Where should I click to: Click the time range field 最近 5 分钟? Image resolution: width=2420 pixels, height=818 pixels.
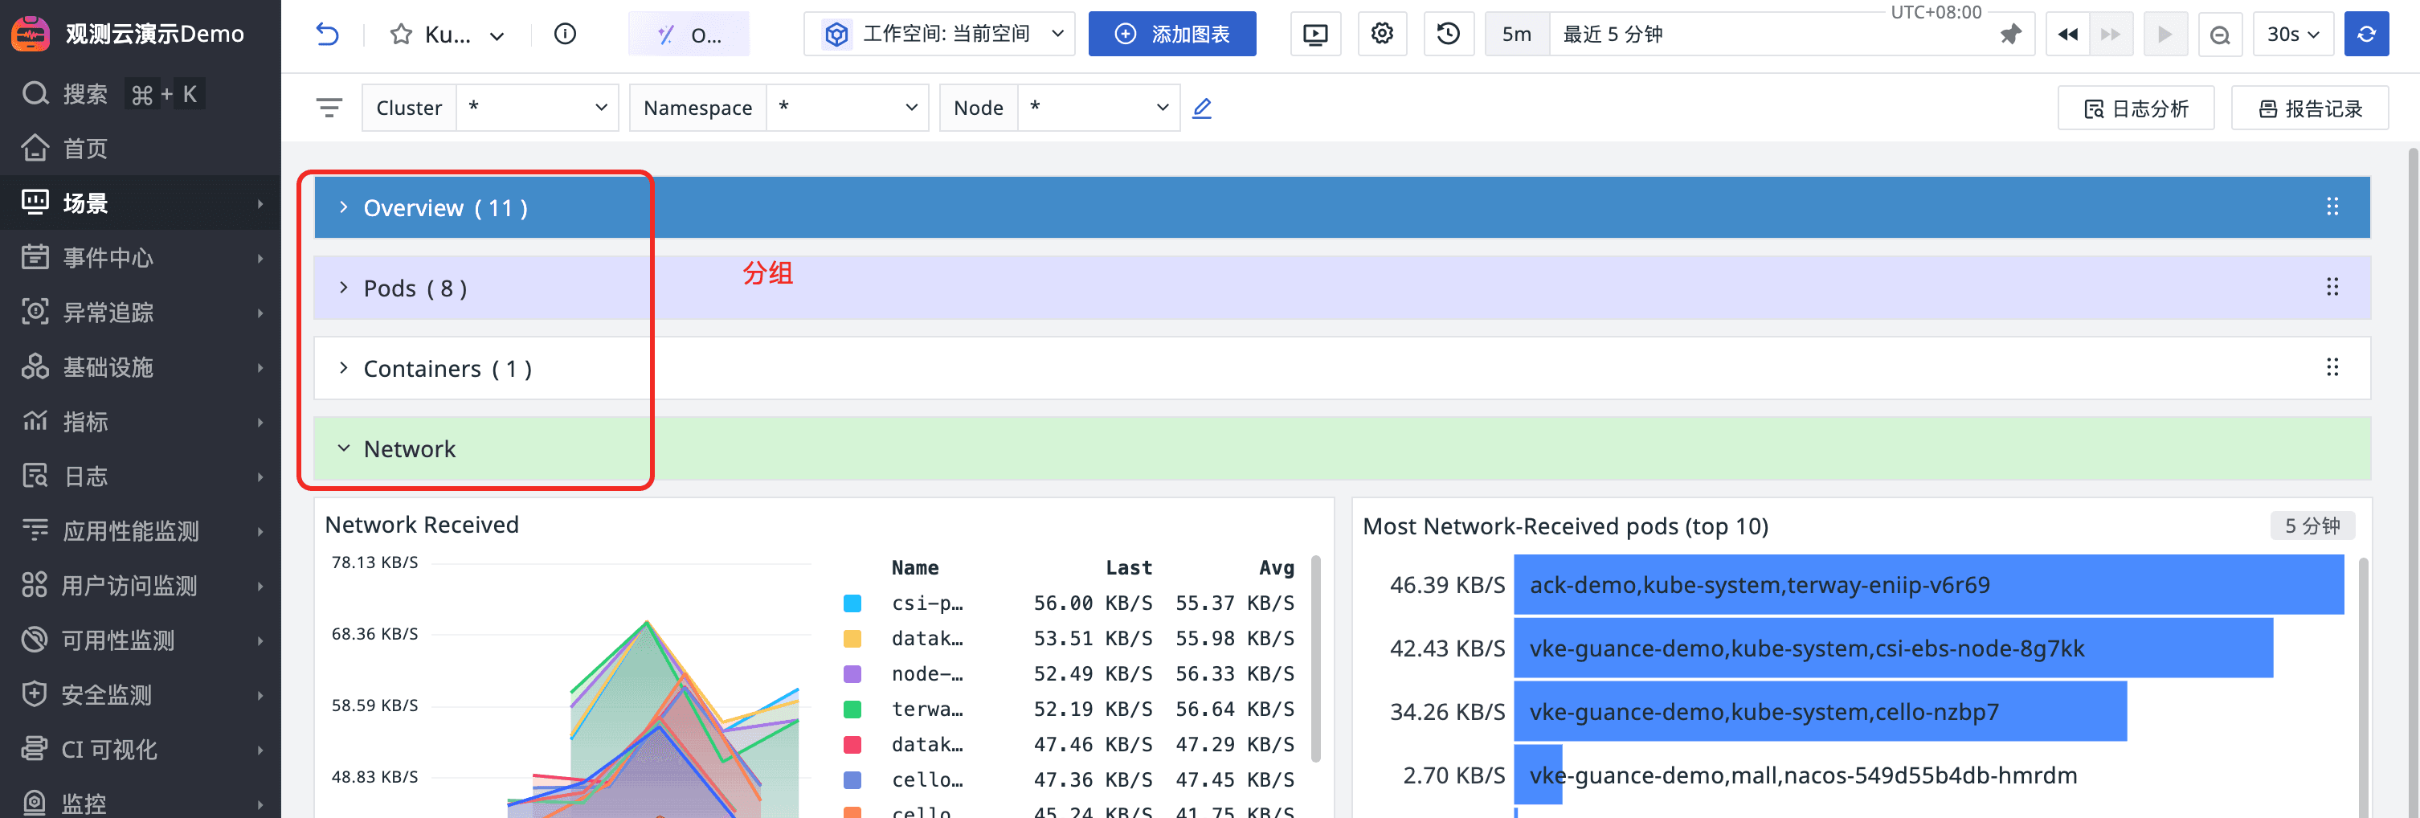(1766, 35)
